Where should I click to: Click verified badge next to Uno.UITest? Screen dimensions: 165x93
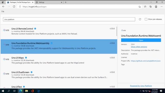pos(24,87)
